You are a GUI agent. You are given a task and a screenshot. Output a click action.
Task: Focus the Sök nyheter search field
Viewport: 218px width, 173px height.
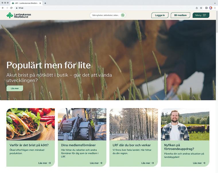[106, 15]
